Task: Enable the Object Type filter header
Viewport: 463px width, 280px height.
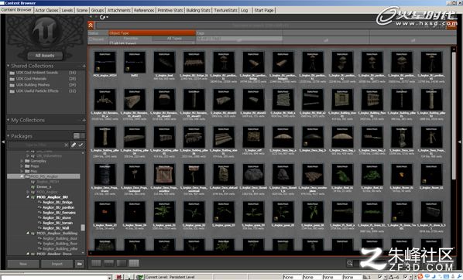Action: click(x=152, y=33)
